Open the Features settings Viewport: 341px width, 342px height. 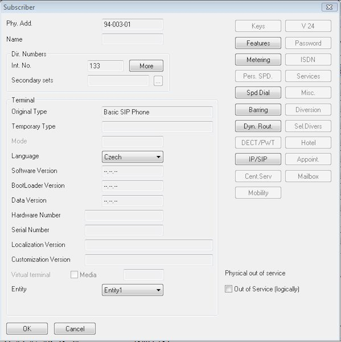258,43
